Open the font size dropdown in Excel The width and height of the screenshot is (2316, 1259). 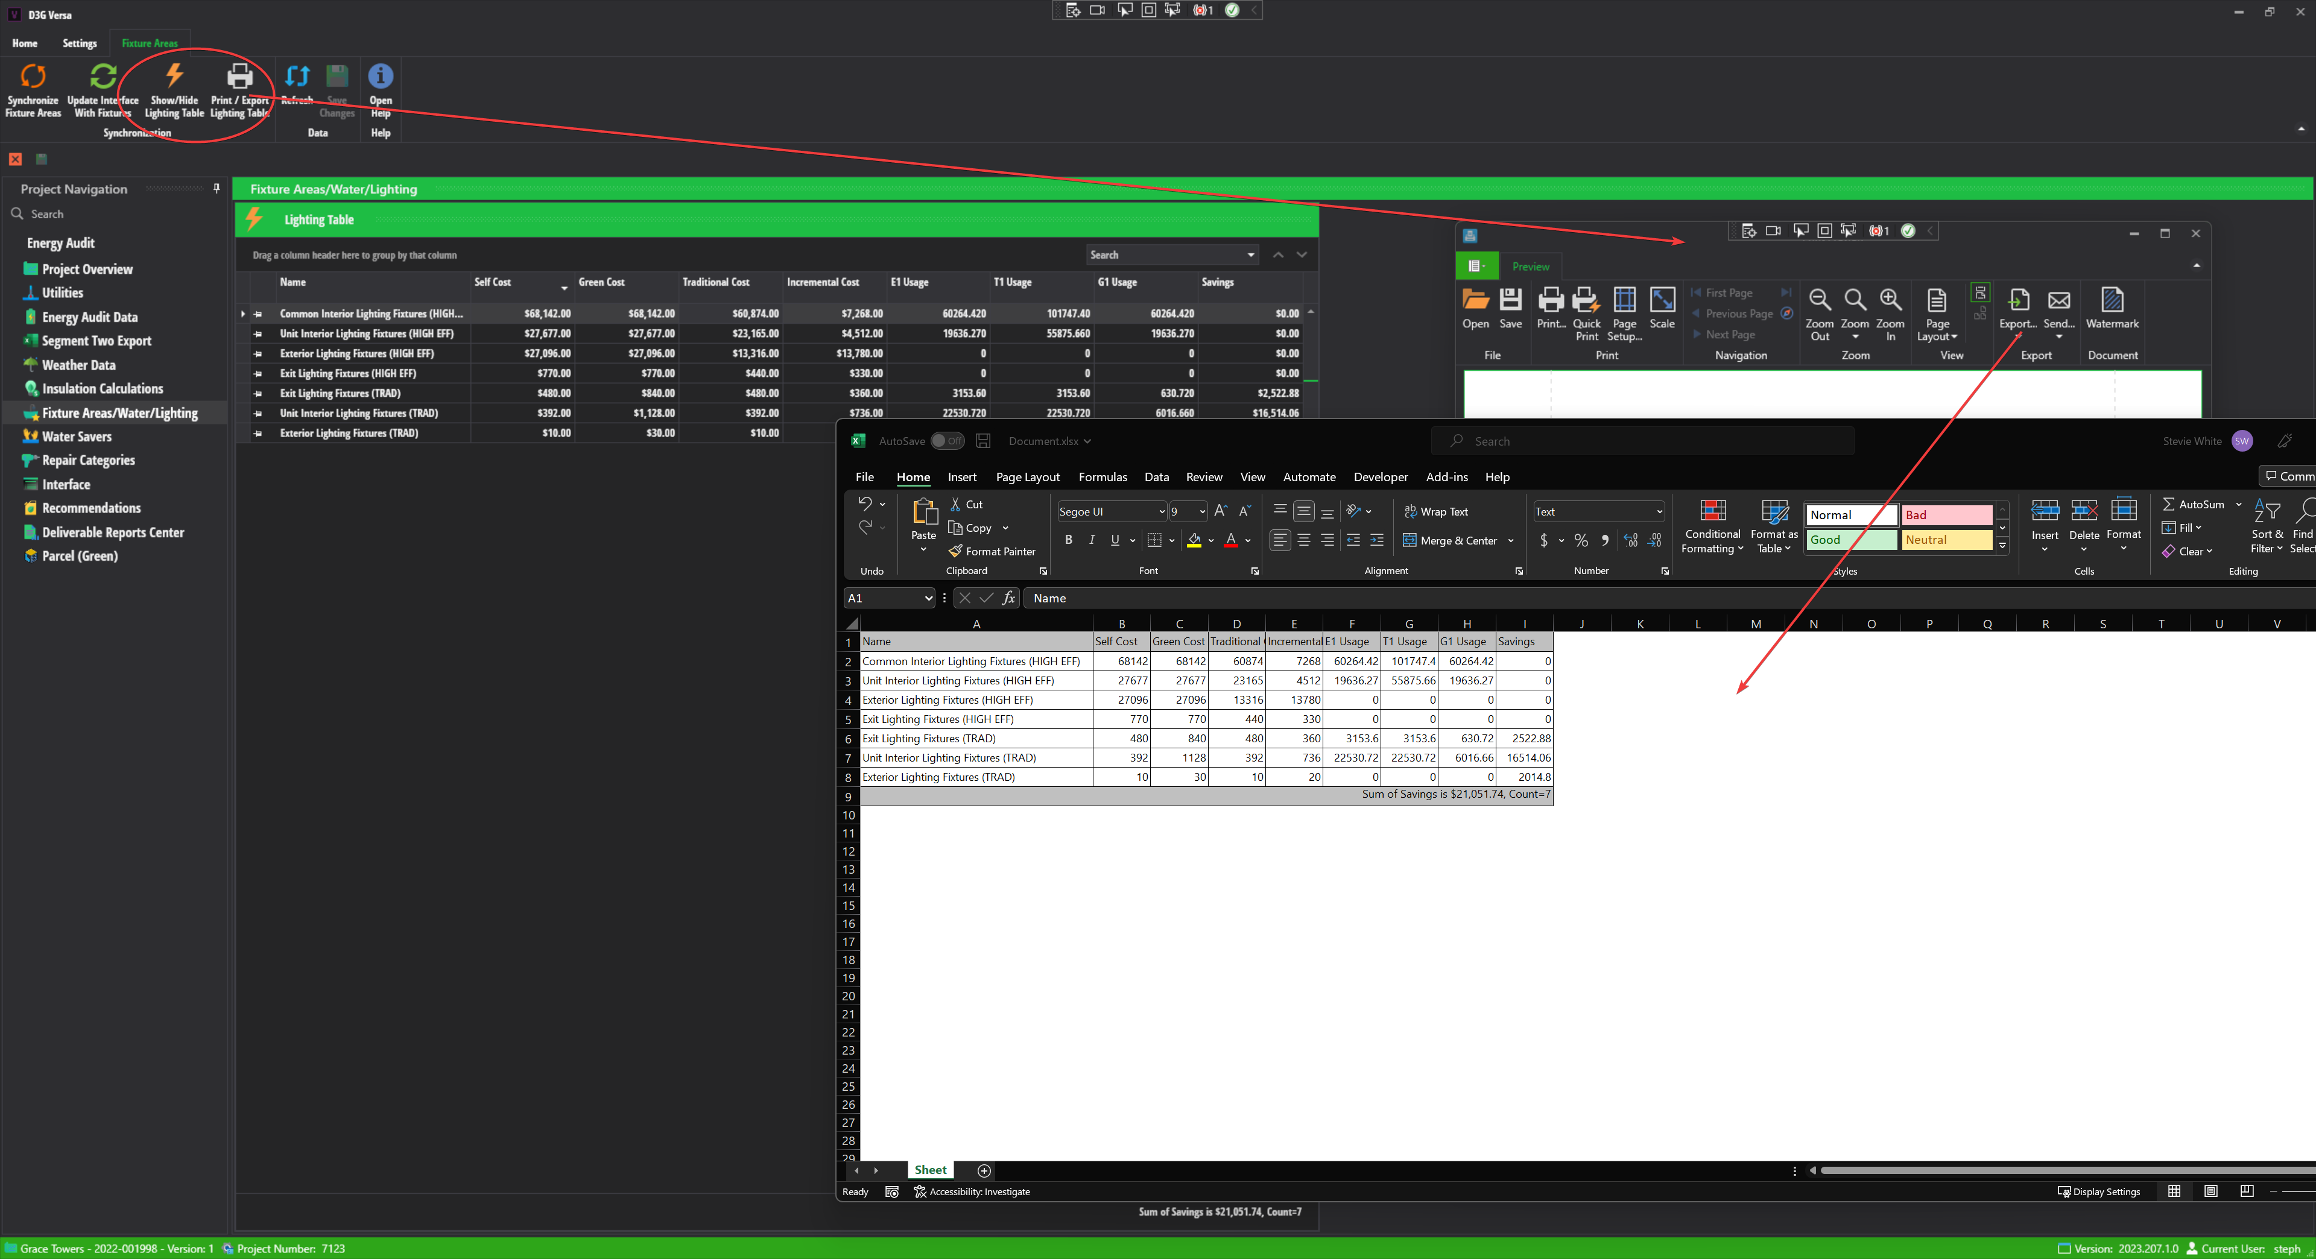1202,511
